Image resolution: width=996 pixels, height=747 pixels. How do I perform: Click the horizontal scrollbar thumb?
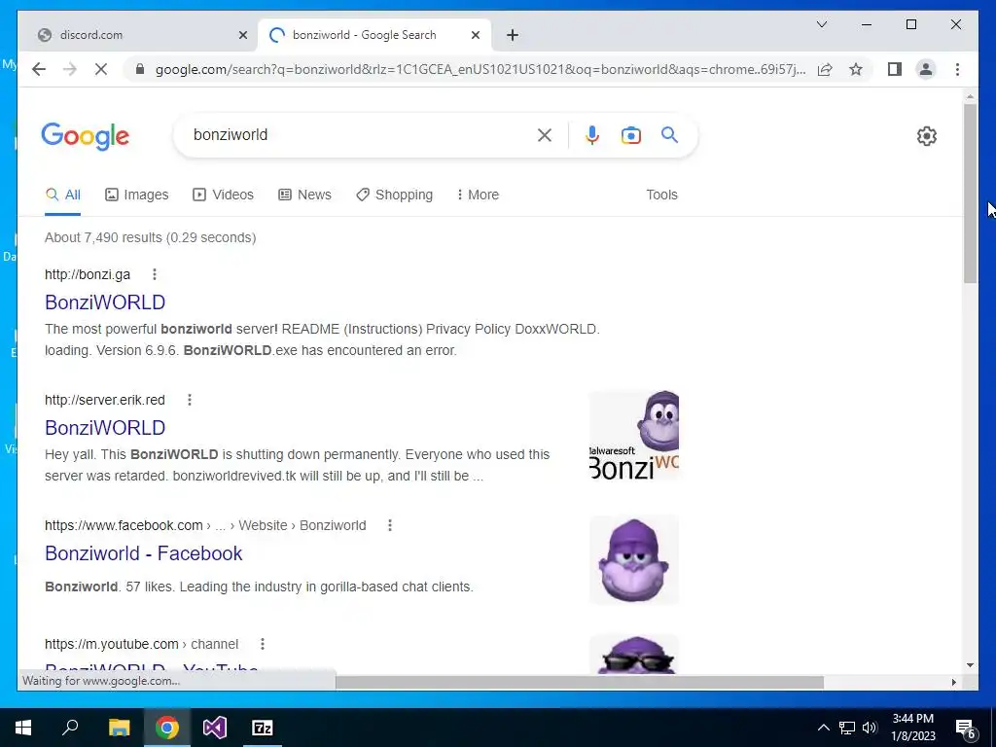pos(580,682)
